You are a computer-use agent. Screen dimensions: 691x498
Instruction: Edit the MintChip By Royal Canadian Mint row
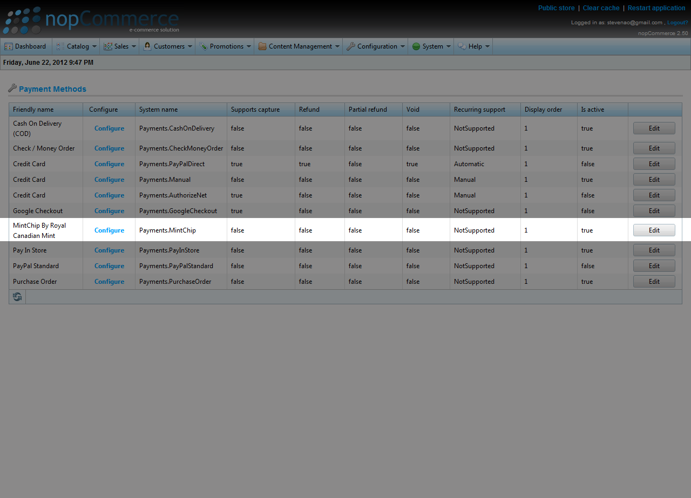coord(654,230)
